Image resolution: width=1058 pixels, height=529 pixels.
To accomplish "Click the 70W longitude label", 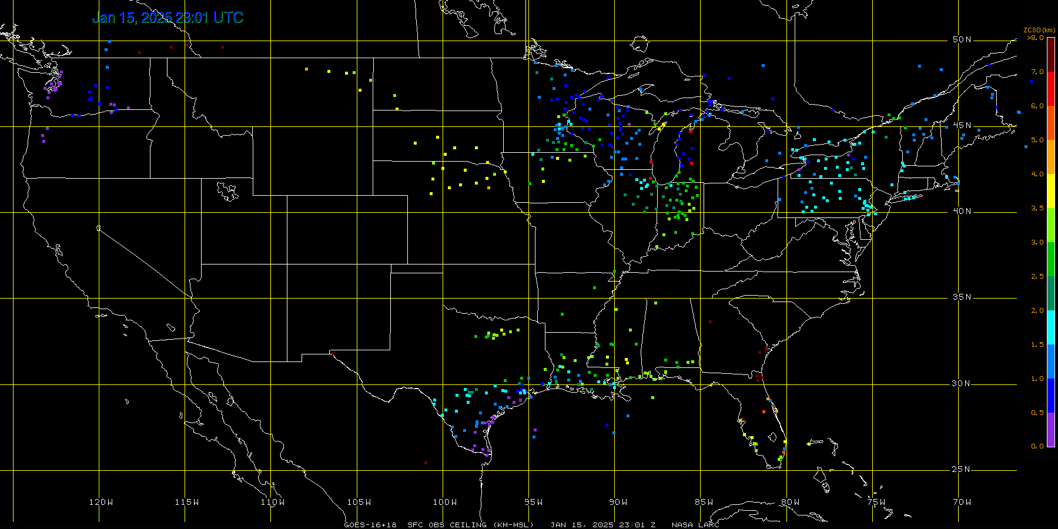I will click(x=962, y=502).
